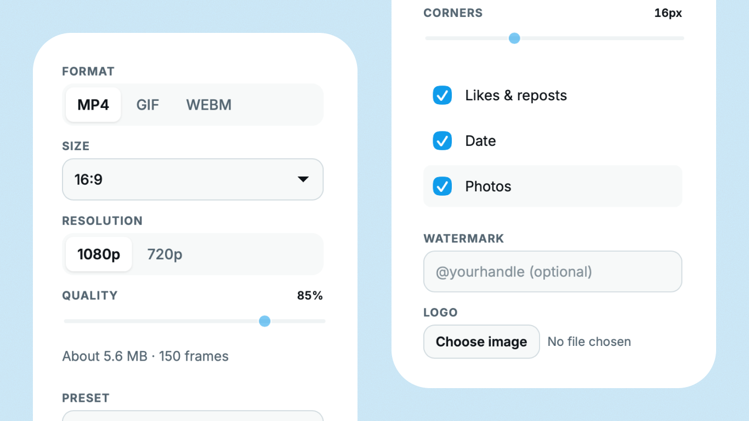Open the Preset dropdown box
This screenshot has width=749, height=421.
coord(192,416)
